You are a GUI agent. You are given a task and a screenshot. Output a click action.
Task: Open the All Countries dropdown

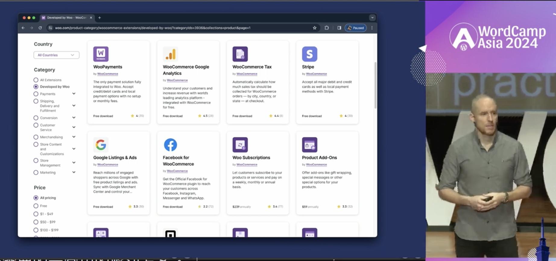pos(56,55)
